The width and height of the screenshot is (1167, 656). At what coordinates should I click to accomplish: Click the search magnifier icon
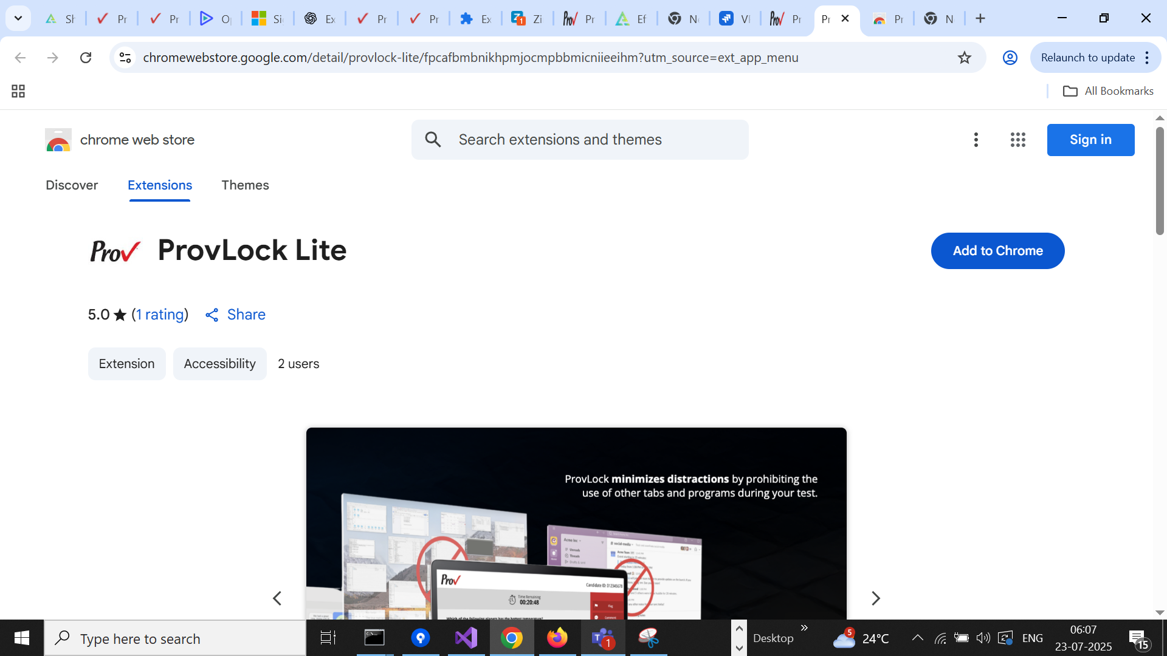(433, 140)
